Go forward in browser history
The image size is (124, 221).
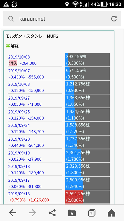click(33, 213)
